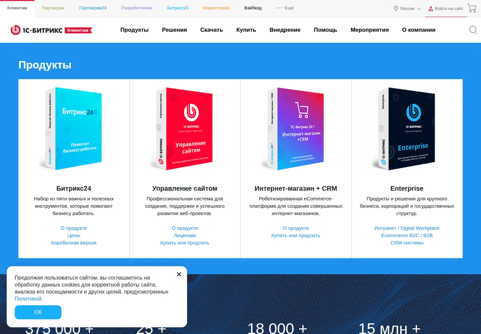Open the Ecommerce B2C / B2B link
This screenshot has width=481, height=334.
pos(407,235)
